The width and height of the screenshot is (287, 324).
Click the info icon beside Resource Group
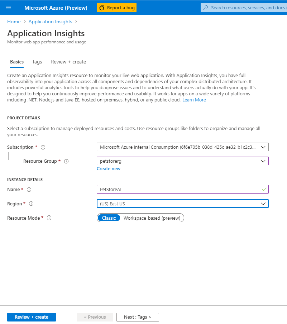(x=66, y=161)
